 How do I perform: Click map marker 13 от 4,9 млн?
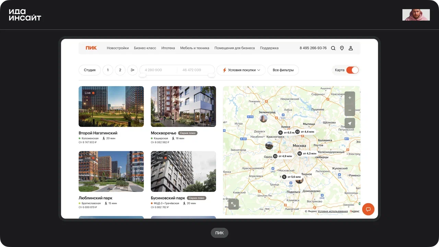pyautogui.click(x=283, y=156)
